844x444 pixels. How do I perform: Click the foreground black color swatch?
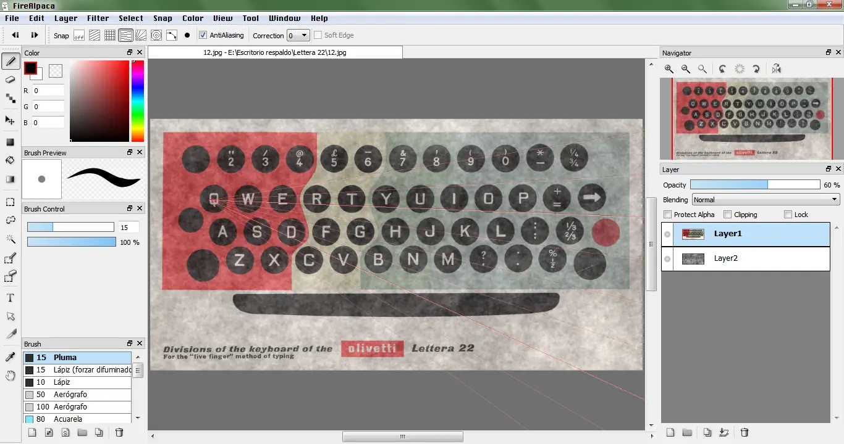pyautogui.click(x=30, y=68)
